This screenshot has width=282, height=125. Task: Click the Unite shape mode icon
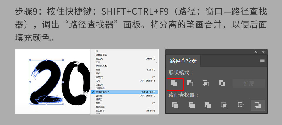(175, 84)
